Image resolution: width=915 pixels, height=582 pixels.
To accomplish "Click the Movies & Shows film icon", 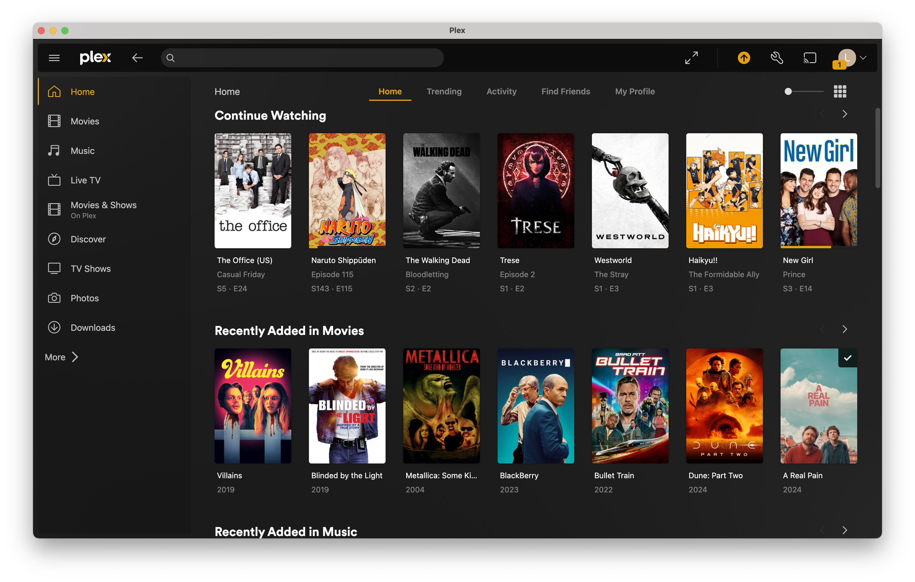I will (54, 209).
